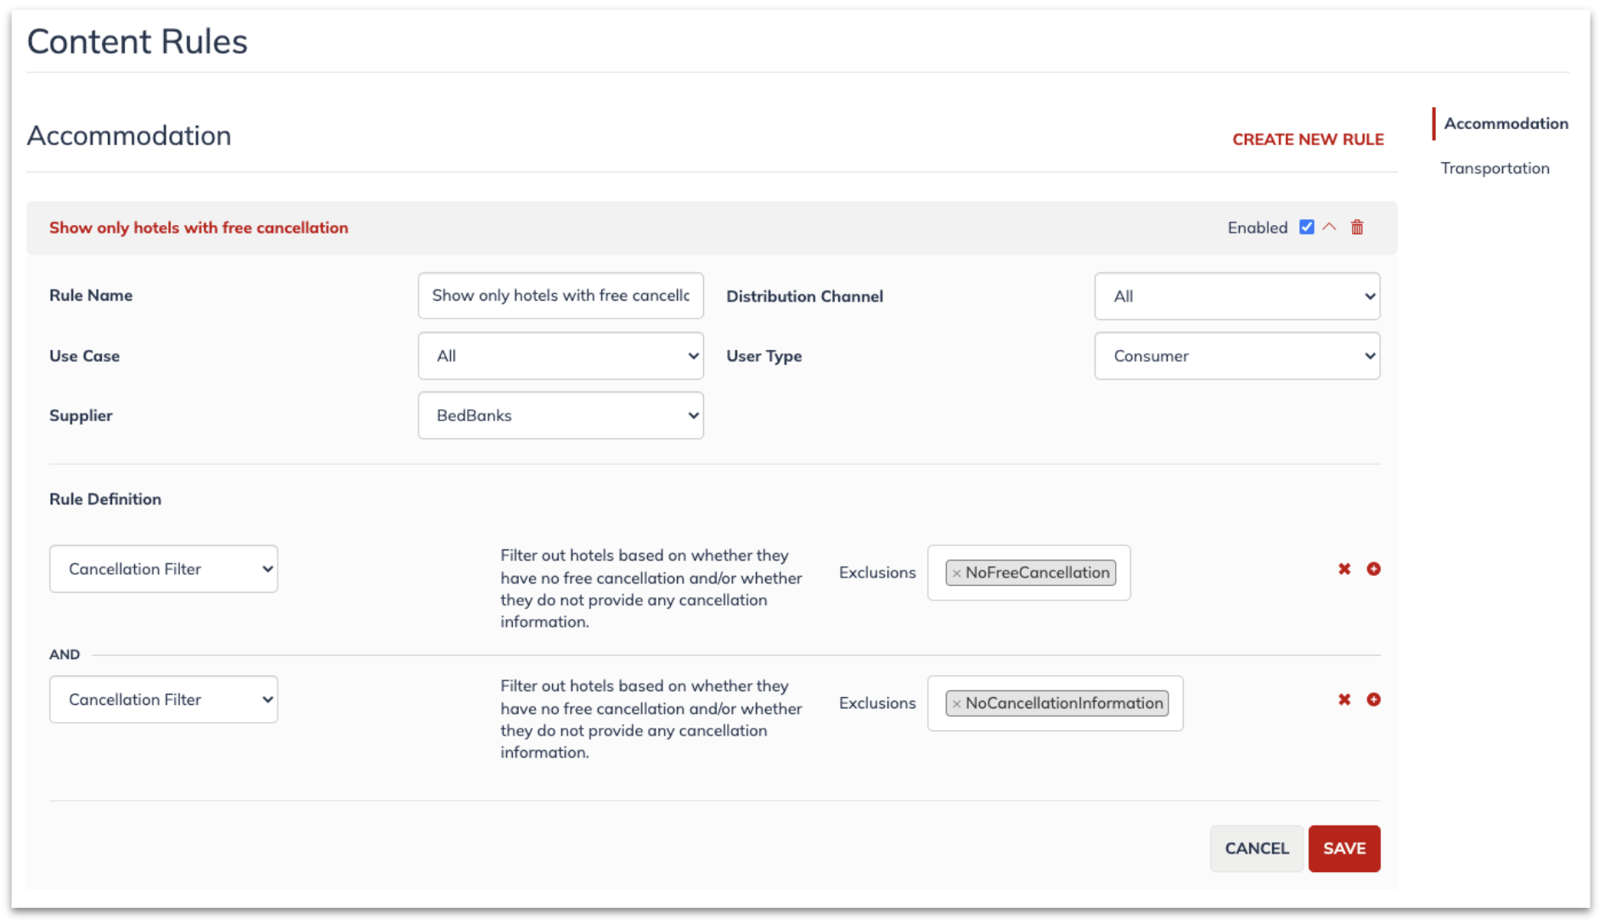Click inside the second Exclusions tag field
This screenshot has width=1605, height=924.
(x=1056, y=704)
